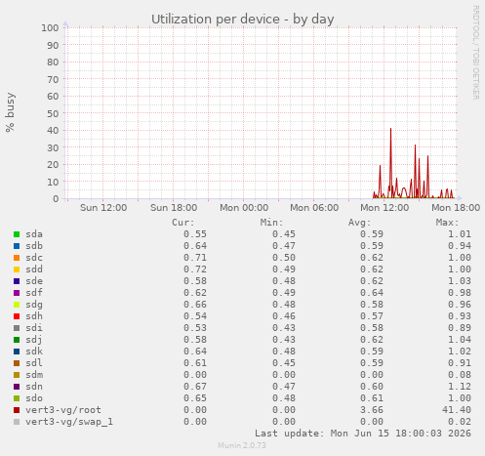Select the sda legend label
This screenshot has height=456, width=485.
(34, 234)
